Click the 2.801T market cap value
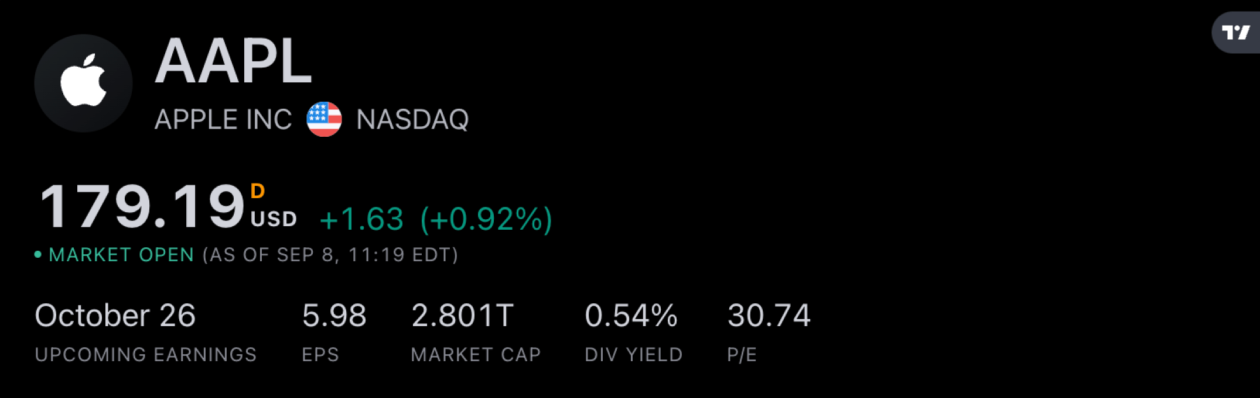This screenshot has width=1260, height=398. 463,316
